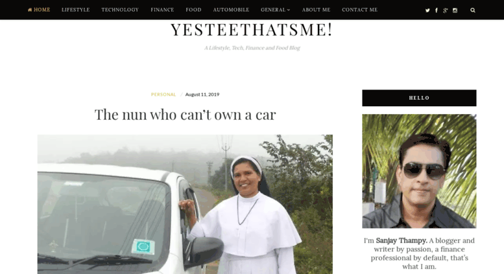The image size is (504, 274).
Task: Open the search magnifier icon
Action: pyautogui.click(x=473, y=10)
